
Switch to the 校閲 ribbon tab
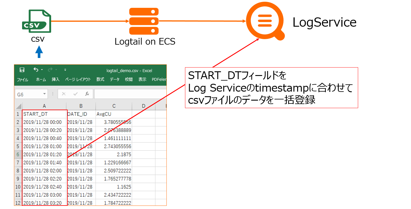pos(129,79)
